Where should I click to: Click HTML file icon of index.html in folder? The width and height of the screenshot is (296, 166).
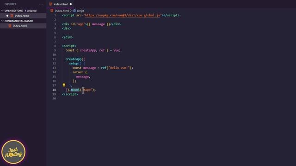click(10, 26)
